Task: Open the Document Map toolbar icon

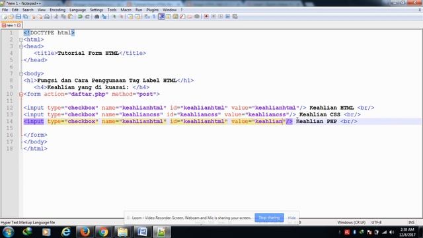Action: (x=176, y=17)
